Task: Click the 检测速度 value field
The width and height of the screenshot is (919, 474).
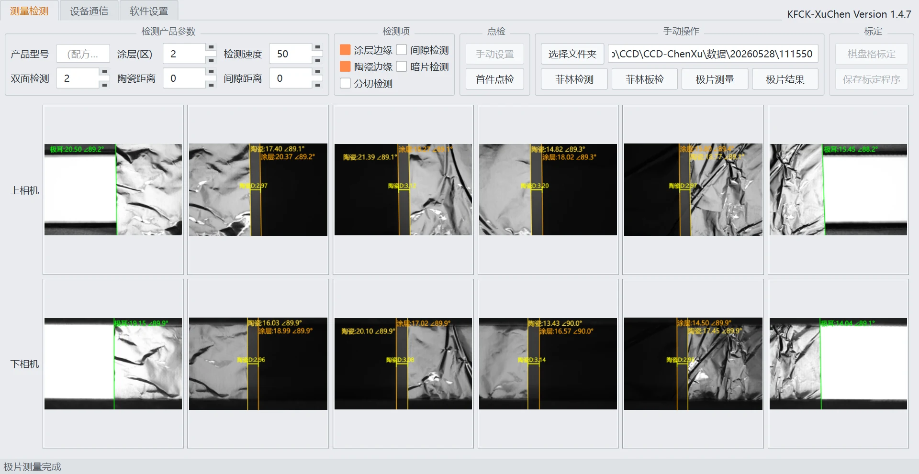Action: tap(291, 54)
